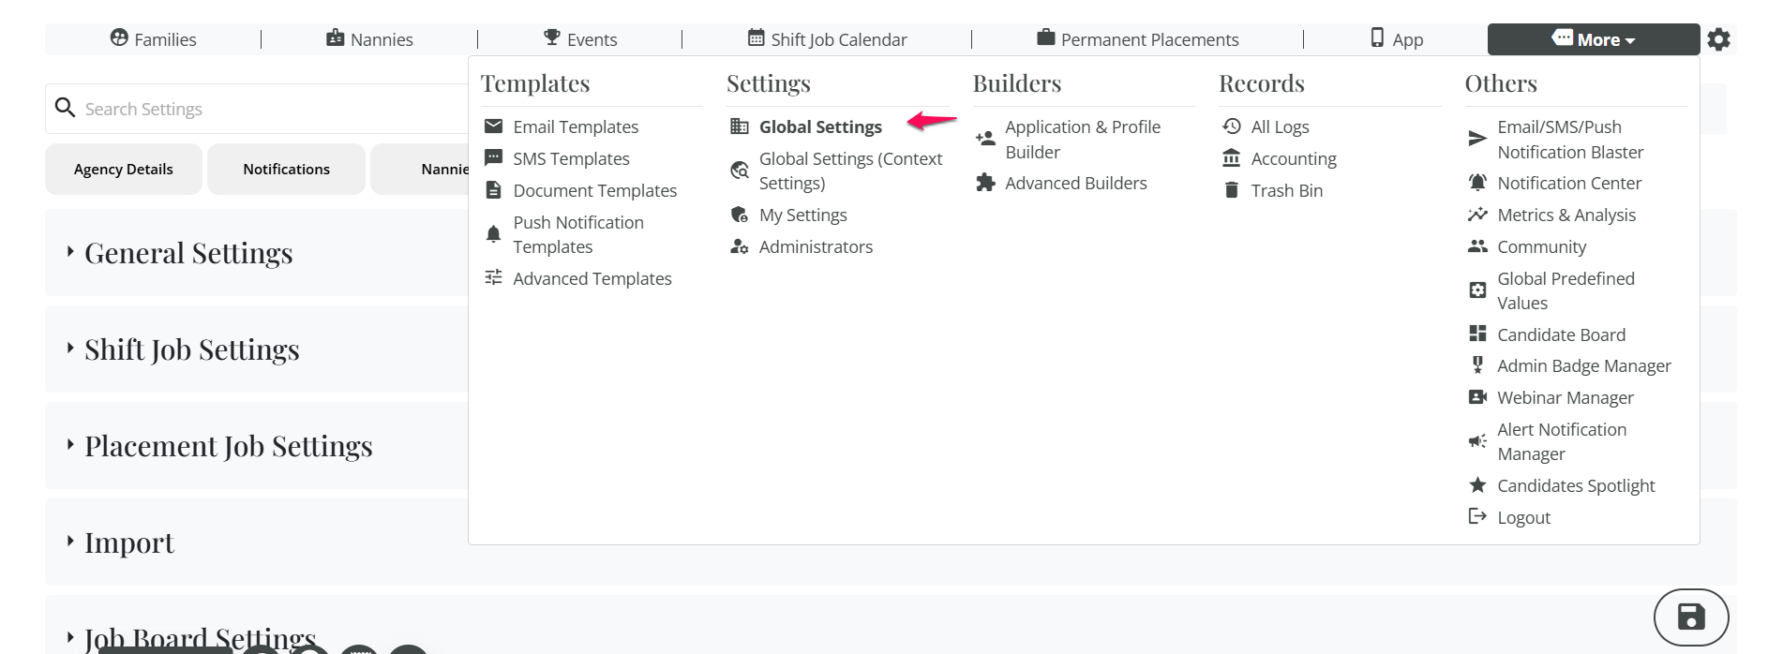The height and width of the screenshot is (654, 1768).
Task: Open the Agency Details tab
Action: [x=123, y=169]
